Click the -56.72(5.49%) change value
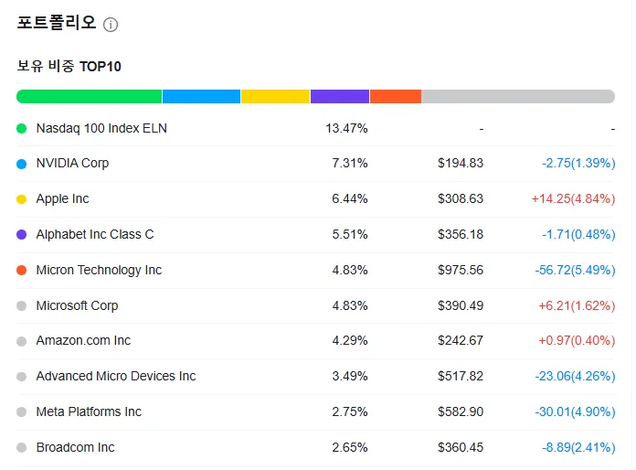Image resolution: width=636 pixels, height=470 pixels. (x=575, y=270)
